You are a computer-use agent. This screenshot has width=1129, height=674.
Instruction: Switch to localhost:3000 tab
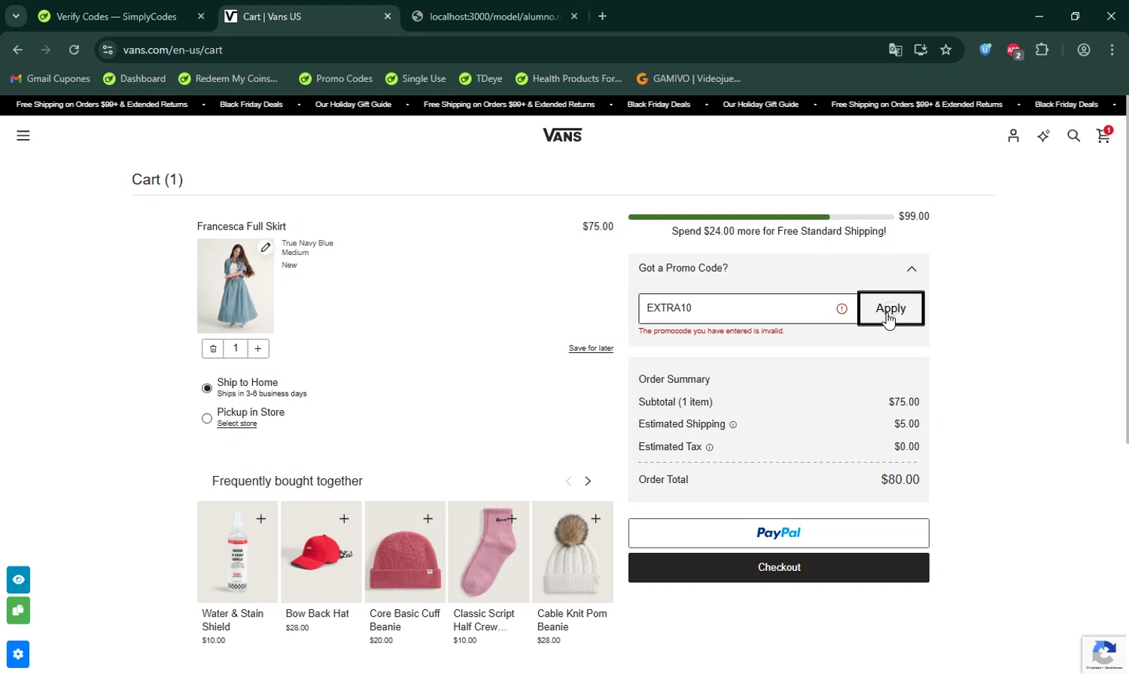pyautogui.click(x=495, y=17)
